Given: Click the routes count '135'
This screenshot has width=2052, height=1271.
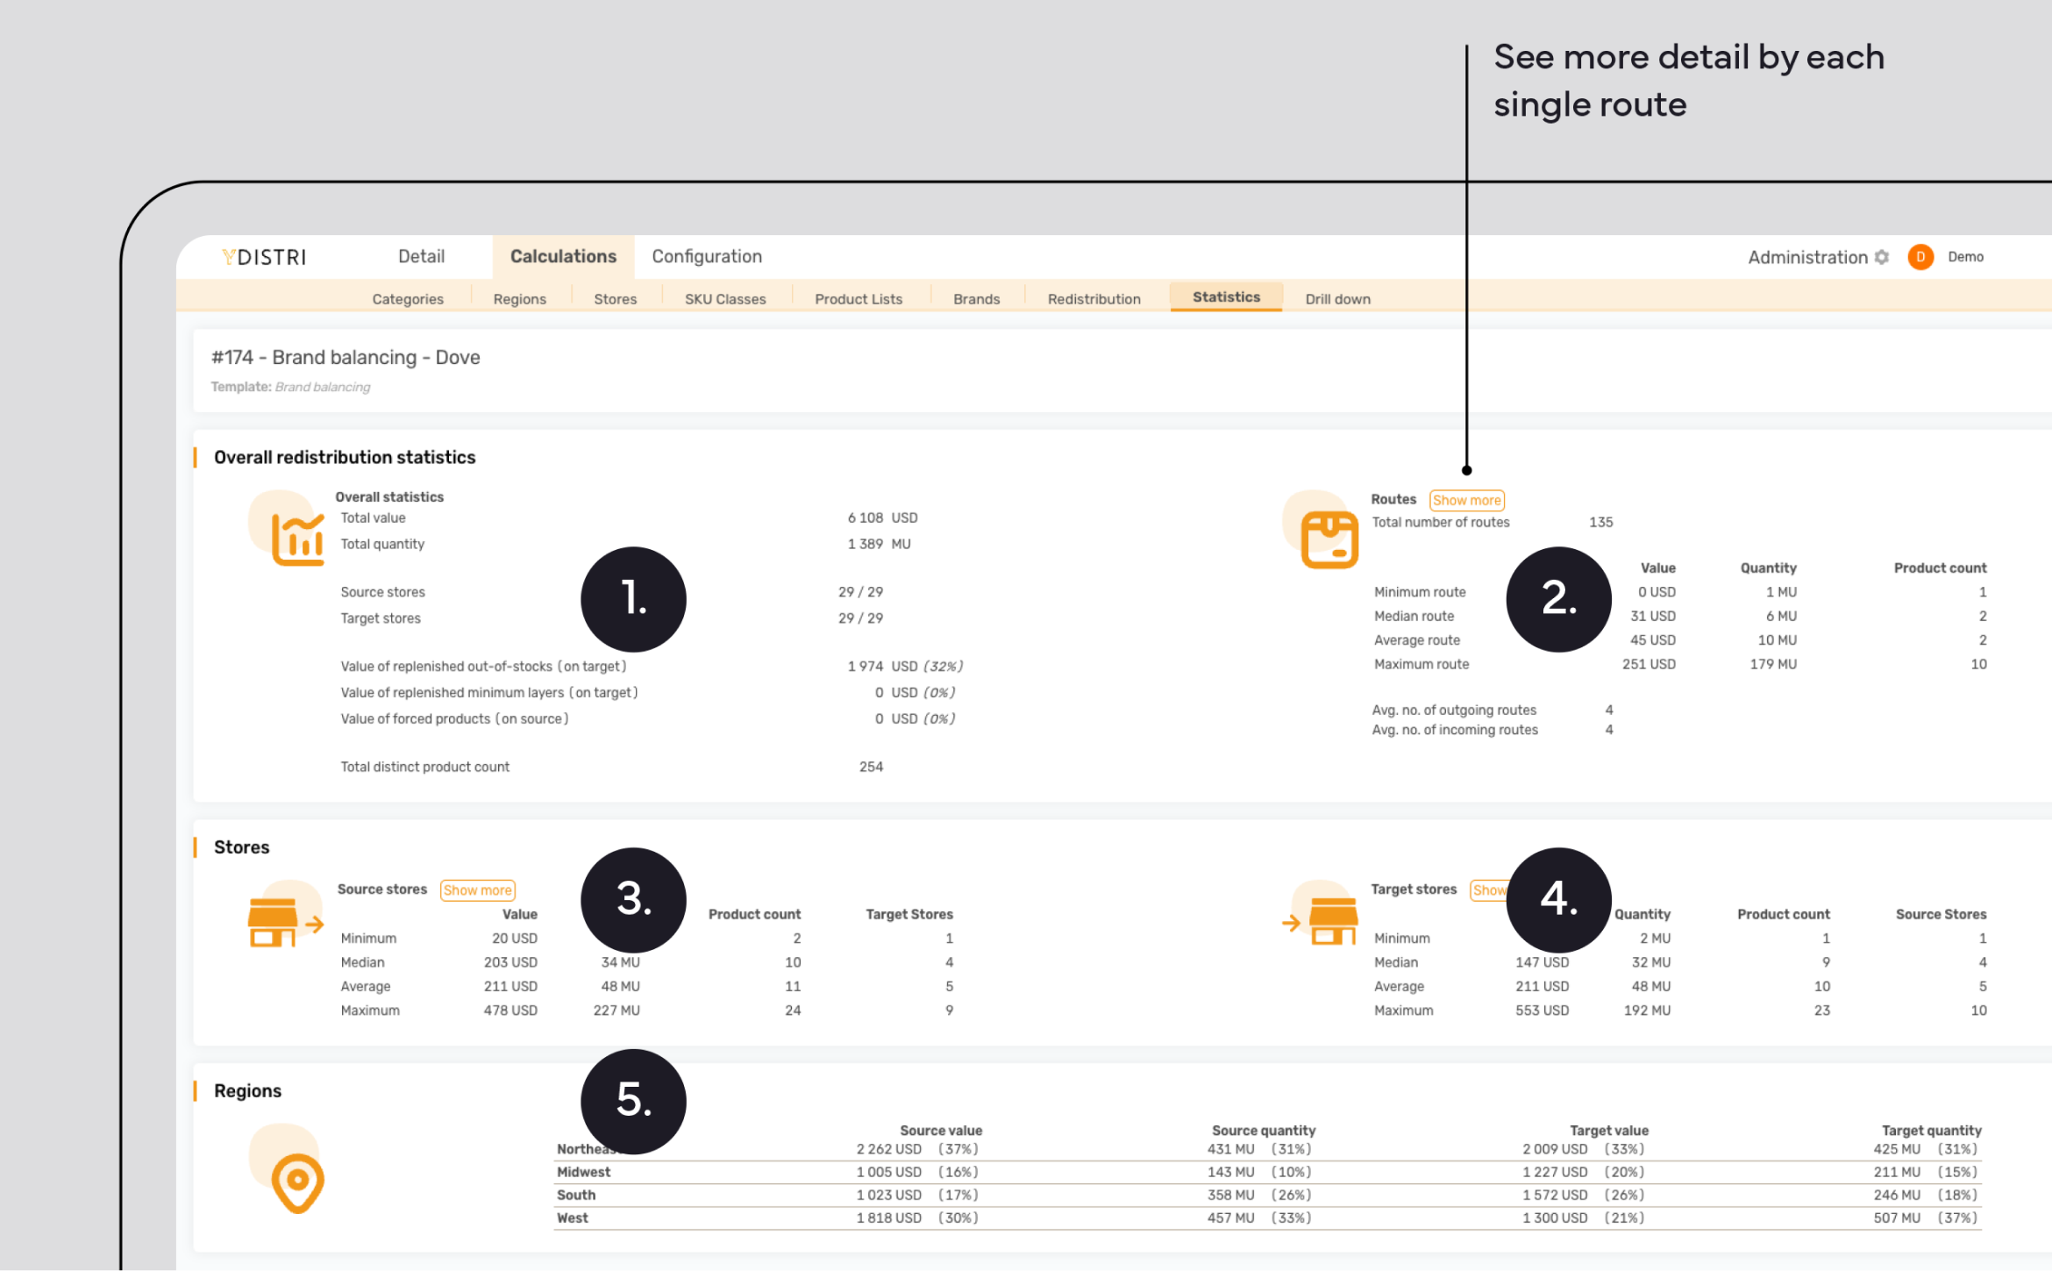Looking at the screenshot, I should point(1600,522).
